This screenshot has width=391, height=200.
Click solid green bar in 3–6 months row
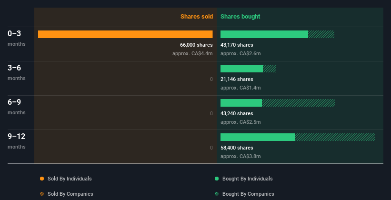(241, 69)
